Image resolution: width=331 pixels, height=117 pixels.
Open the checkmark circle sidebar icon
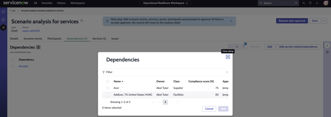coord(3,20)
